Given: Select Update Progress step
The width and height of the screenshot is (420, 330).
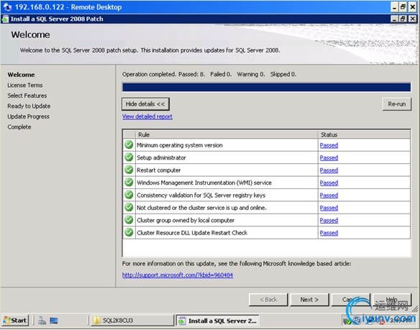Looking at the screenshot, I should click(28, 116).
